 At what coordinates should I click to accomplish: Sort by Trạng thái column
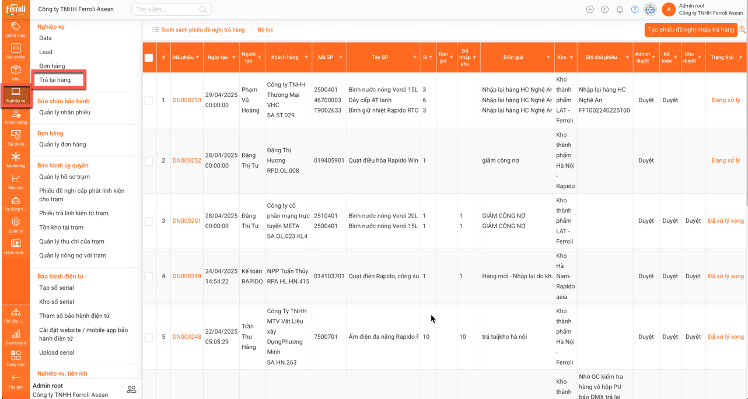point(726,57)
